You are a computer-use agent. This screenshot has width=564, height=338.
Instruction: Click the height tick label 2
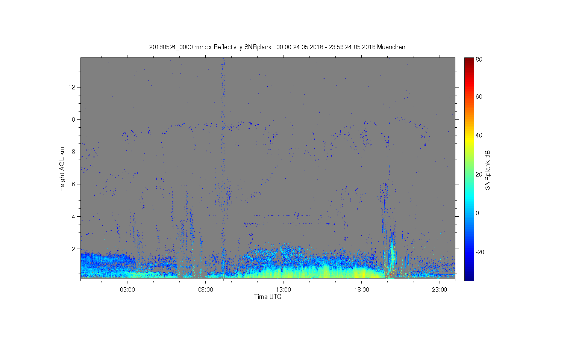(x=74, y=249)
